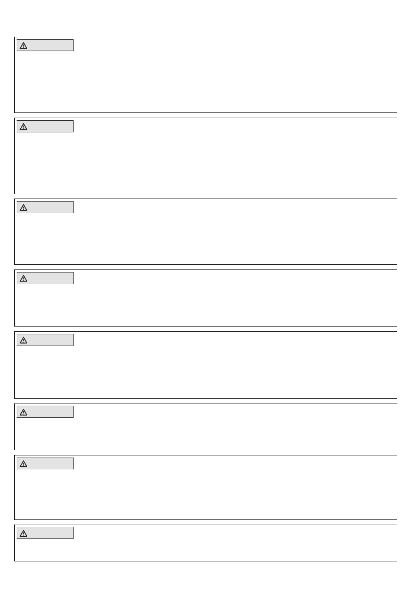Click the warning triangle in the second box
This screenshot has width=411, height=596.
(x=23, y=127)
